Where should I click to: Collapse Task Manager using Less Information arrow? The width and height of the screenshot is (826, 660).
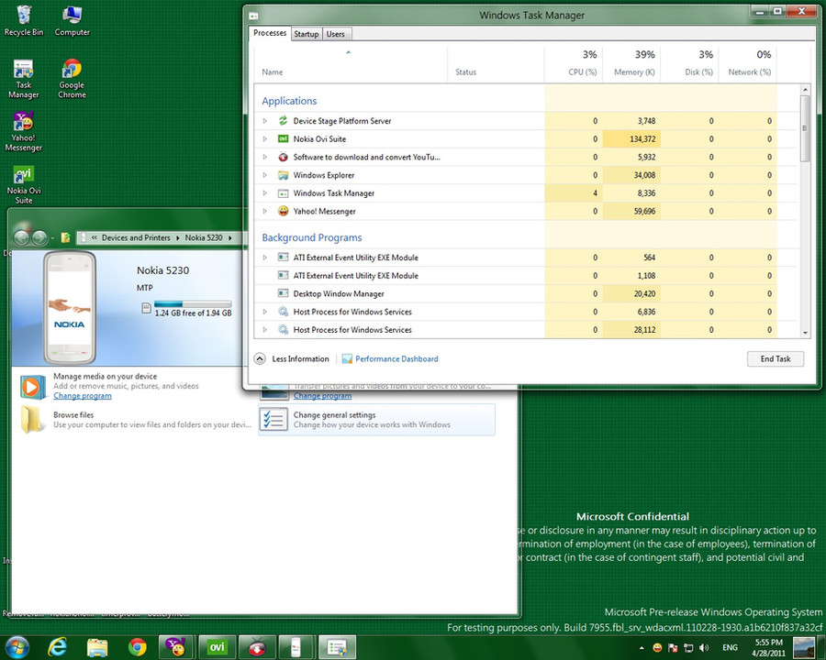pyautogui.click(x=260, y=359)
